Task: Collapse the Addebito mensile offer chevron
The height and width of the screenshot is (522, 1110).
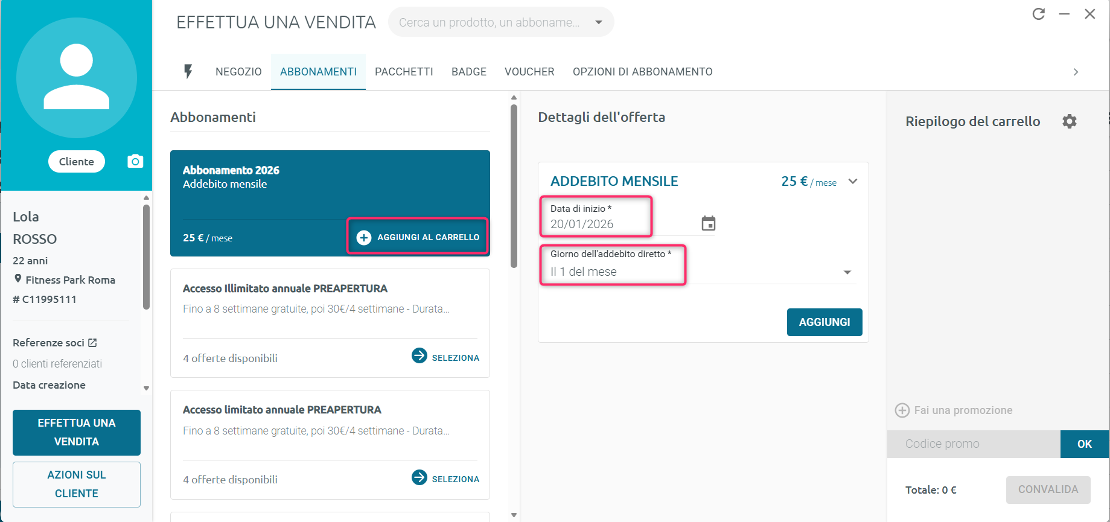Action: [853, 181]
